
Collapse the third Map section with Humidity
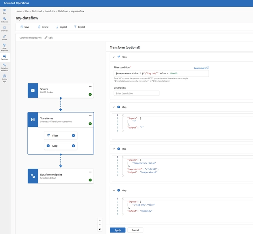click(114, 191)
